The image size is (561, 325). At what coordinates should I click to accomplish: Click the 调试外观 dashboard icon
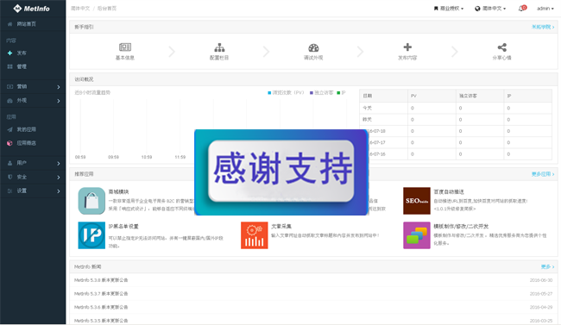pyautogui.click(x=313, y=47)
